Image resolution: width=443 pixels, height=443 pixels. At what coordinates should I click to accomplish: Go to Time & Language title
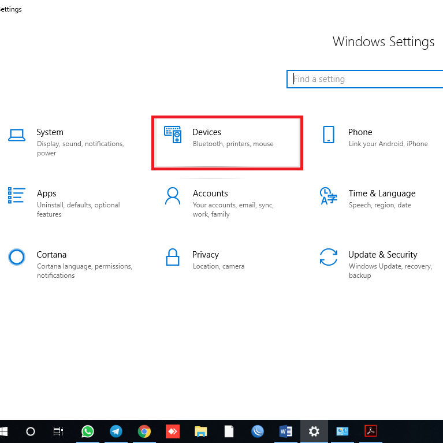[x=382, y=193]
